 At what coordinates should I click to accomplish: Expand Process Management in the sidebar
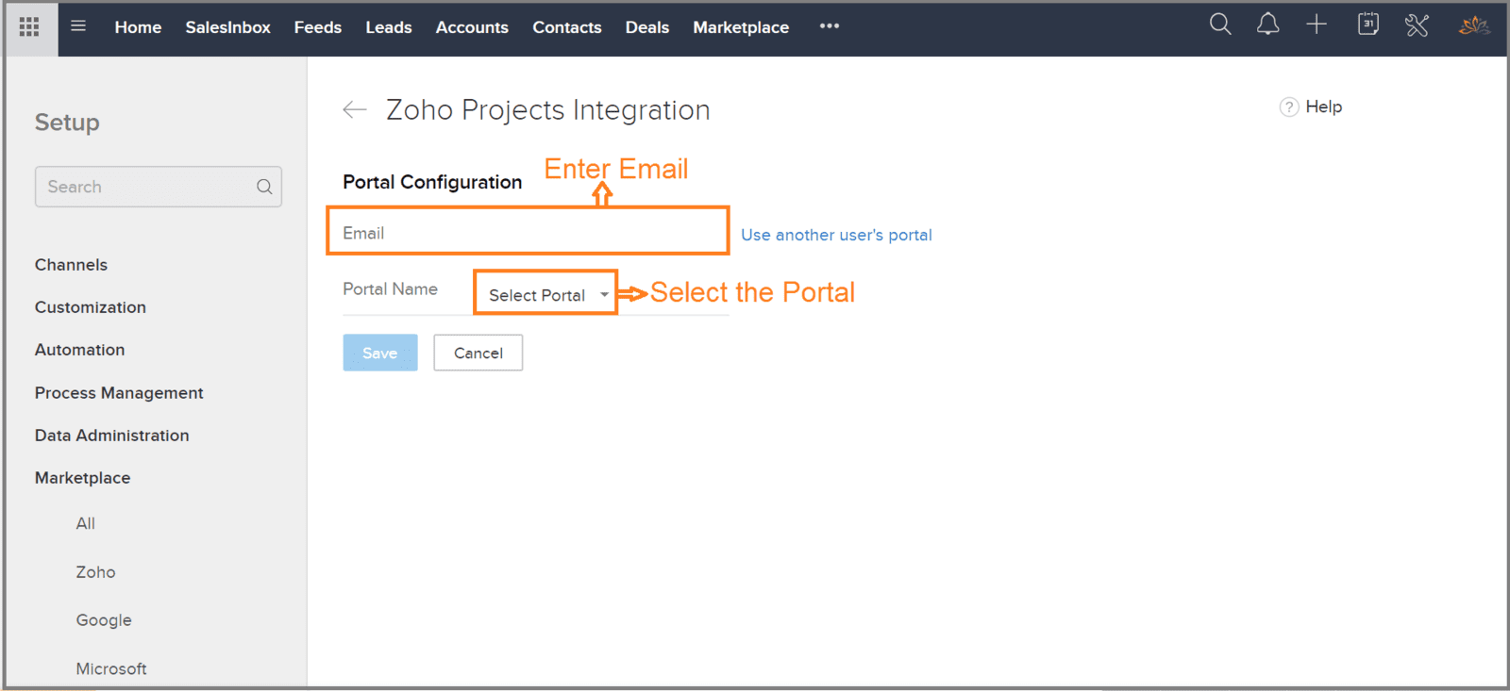(x=119, y=393)
